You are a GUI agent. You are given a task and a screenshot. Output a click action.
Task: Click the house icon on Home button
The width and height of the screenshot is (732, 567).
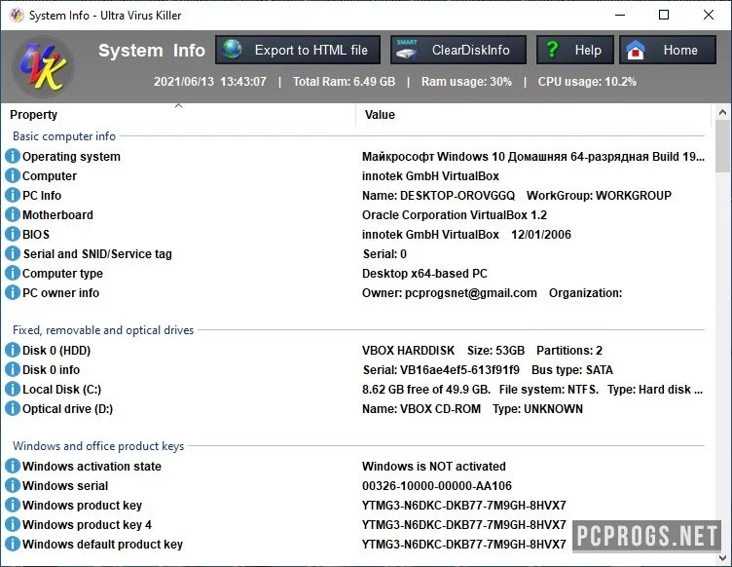(636, 50)
